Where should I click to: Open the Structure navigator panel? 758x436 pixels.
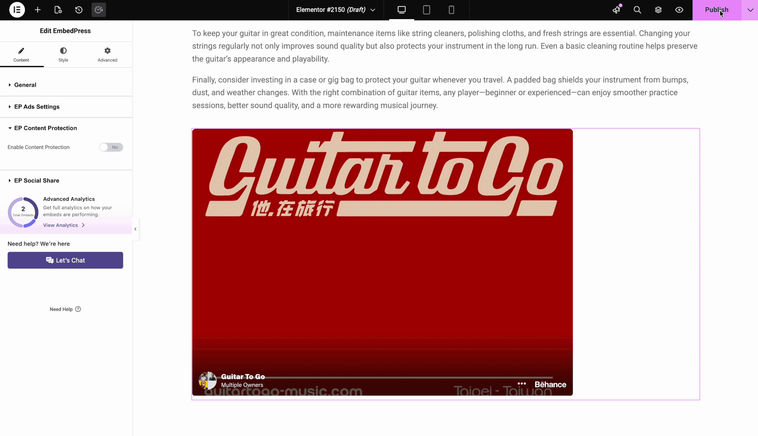[658, 10]
